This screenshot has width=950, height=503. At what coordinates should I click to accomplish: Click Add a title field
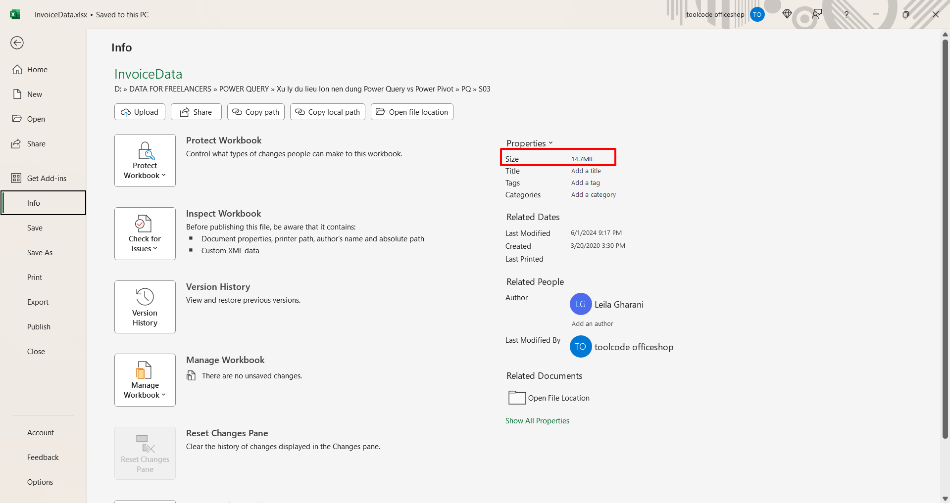tap(586, 171)
